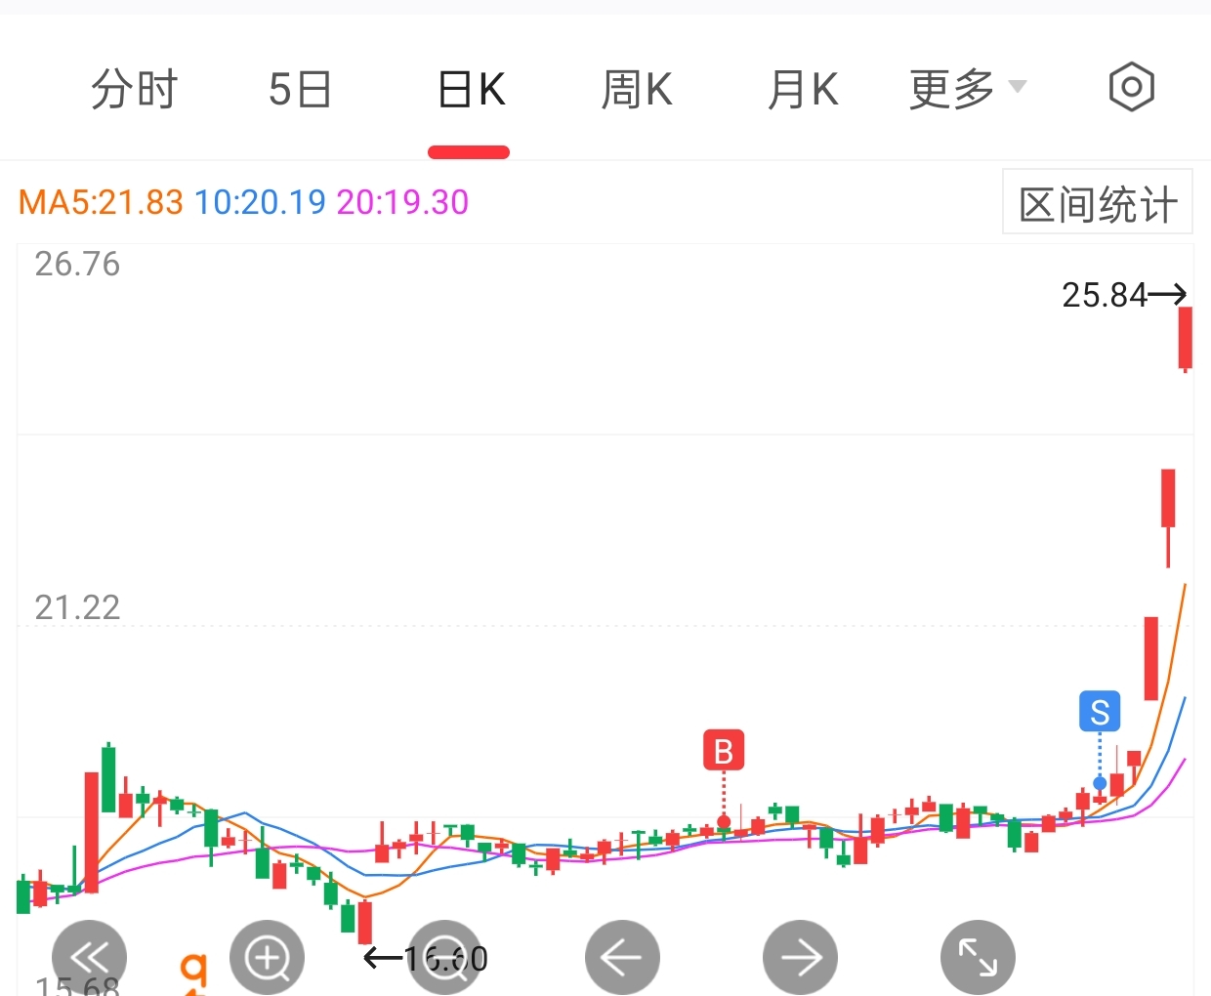This screenshot has height=996, width=1211.
Task: Click the blue S sell marker
Action: click(1100, 712)
